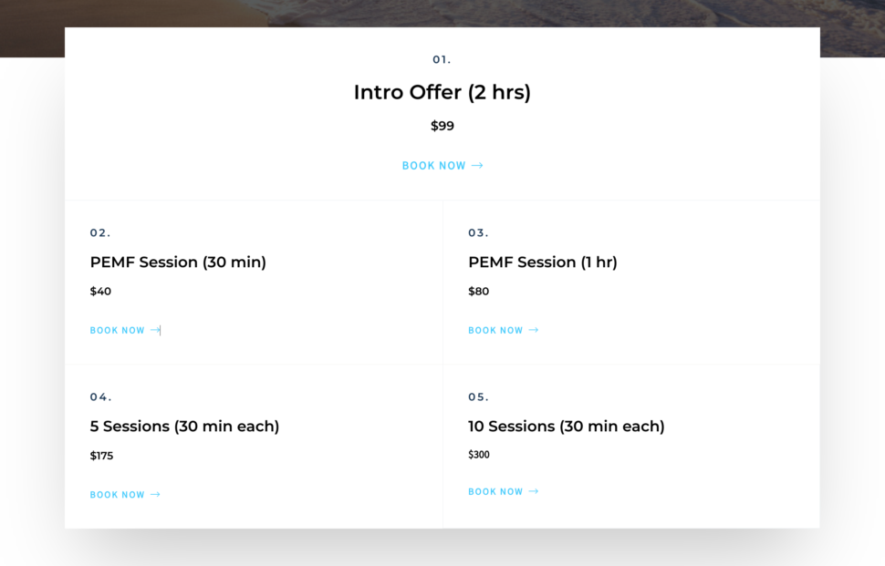Screen dimensions: 885x566
Task: Click the $175 price label
Action: (101, 456)
